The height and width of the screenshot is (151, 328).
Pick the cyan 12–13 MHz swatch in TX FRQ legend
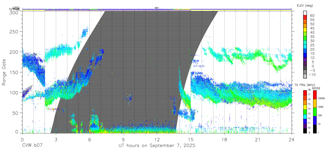[x=305, y=116]
